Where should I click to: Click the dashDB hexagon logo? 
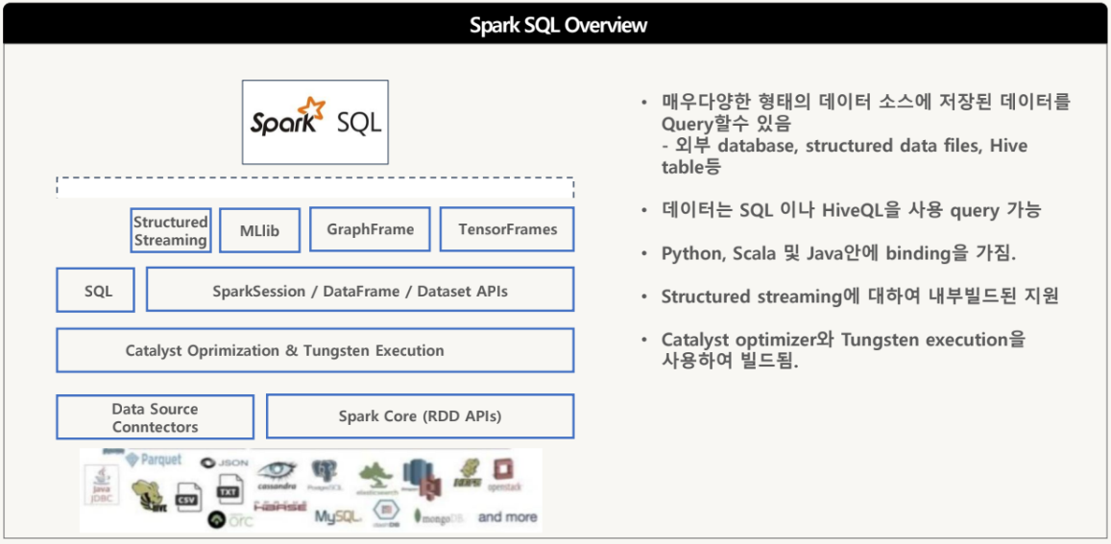pyautogui.click(x=386, y=511)
